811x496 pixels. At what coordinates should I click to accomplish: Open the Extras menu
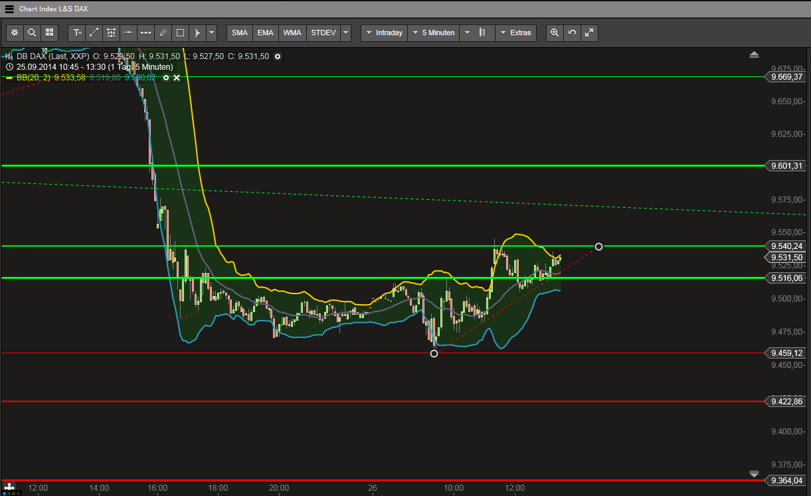point(516,32)
